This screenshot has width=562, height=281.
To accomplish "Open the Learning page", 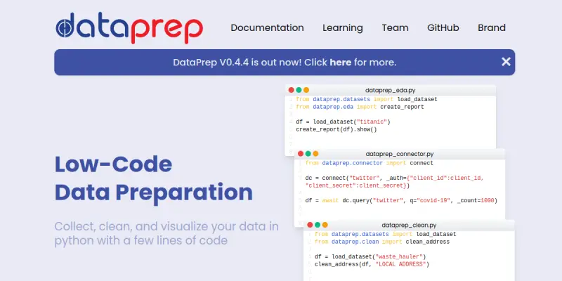I will point(343,28).
